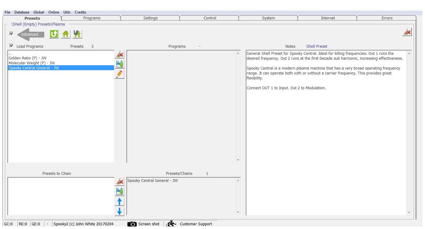Switch to the Settings tab

click(x=150, y=18)
